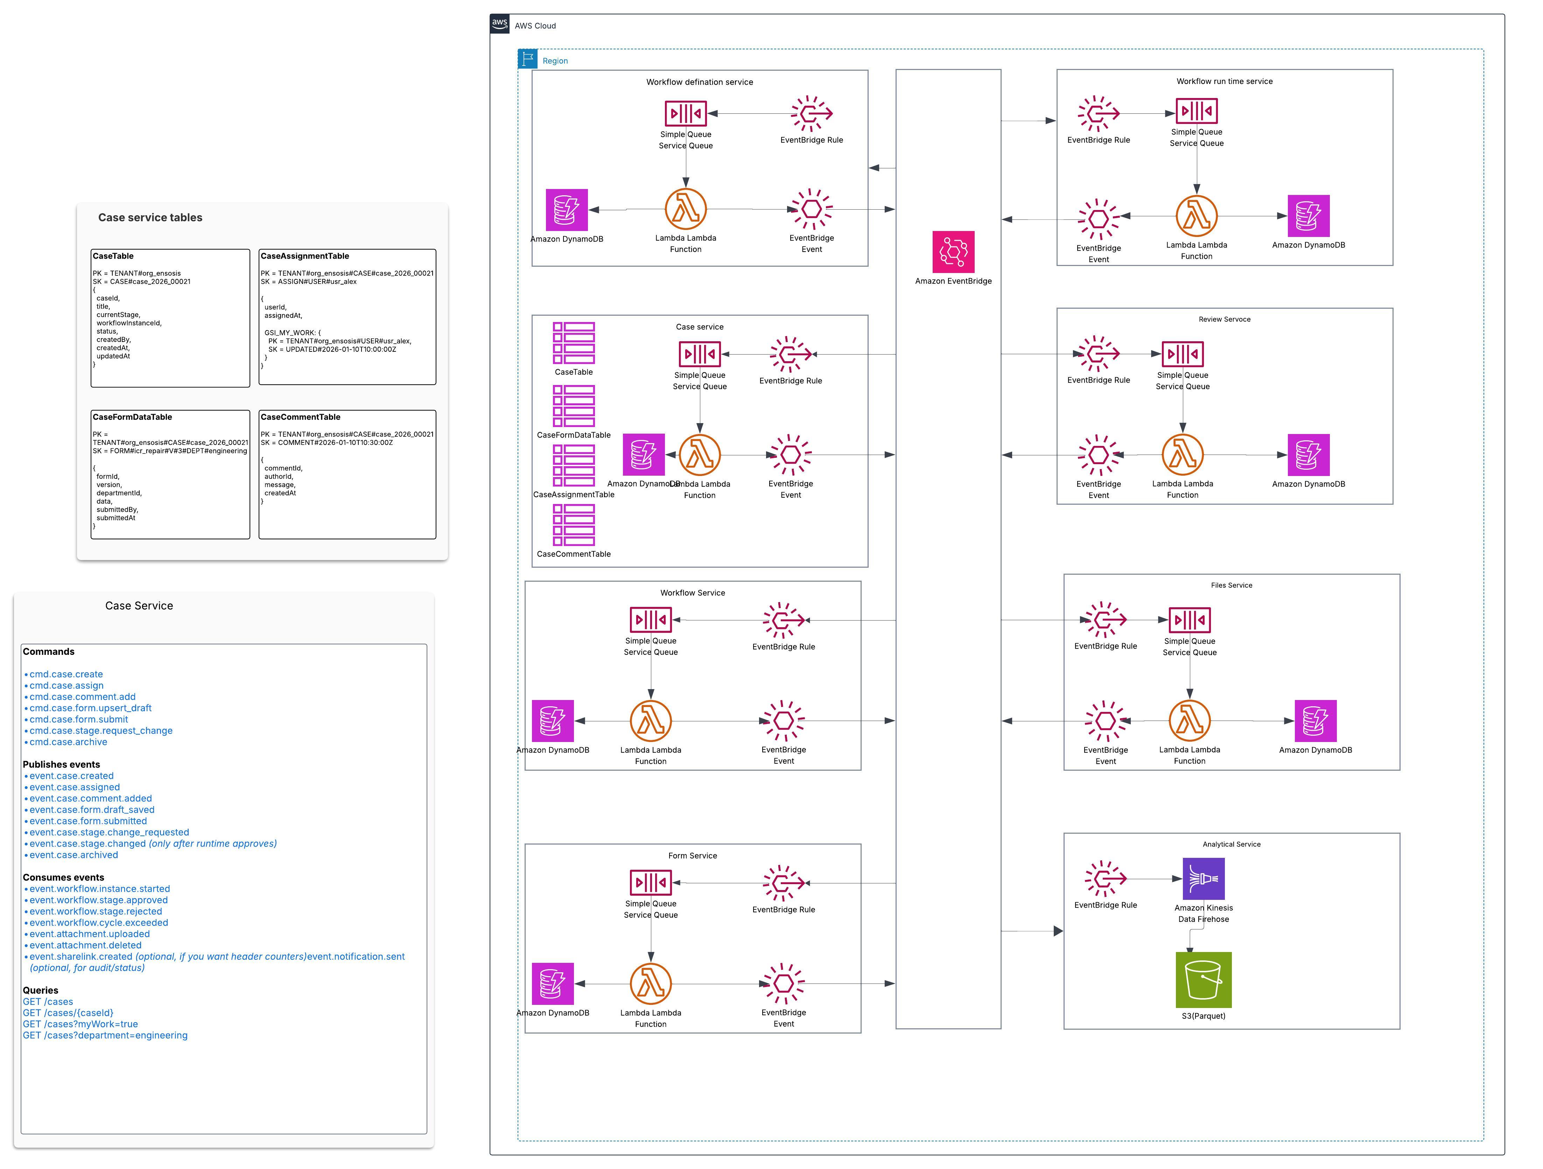Click the 'Consumes events' heading
The height and width of the screenshot is (1169, 1543).
63,877
